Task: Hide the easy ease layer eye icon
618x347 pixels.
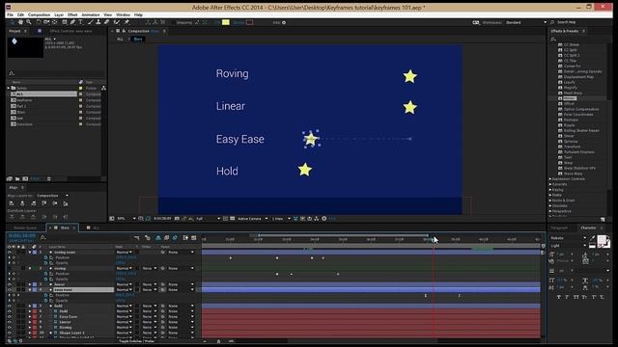Action: [9, 289]
